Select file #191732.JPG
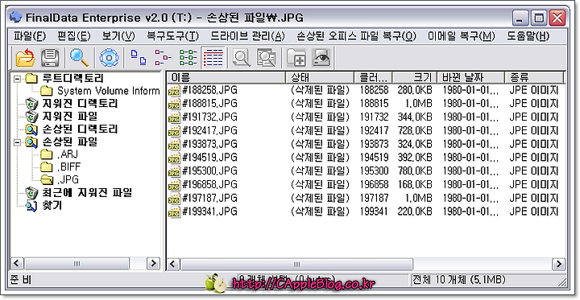Viewport: 580px width, 300px height. click(x=209, y=117)
